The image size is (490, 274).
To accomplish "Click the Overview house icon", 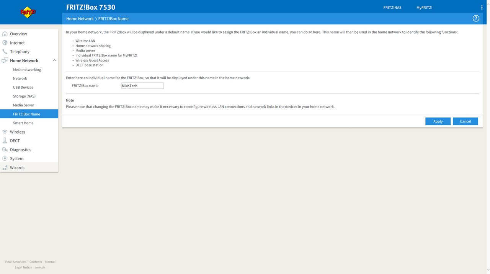I will [5, 34].
